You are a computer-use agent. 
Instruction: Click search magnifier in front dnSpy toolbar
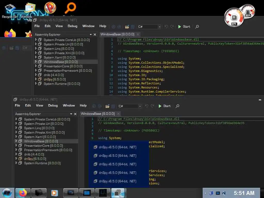(x=177, y=106)
